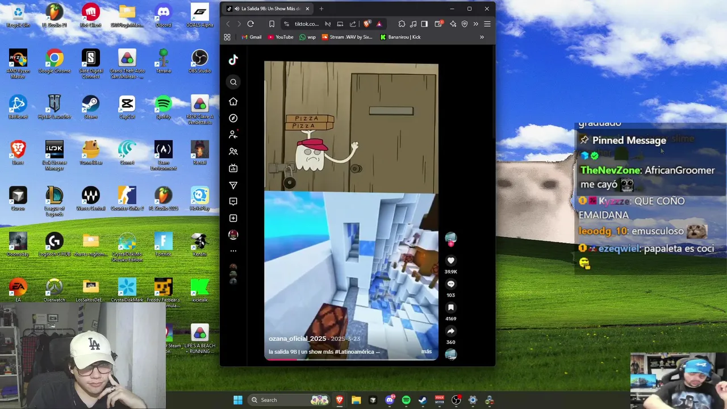Select Hytale Launcher desktop icon
727x409 pixels.
click(55, 107)
